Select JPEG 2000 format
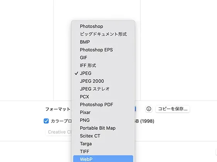Viewport: 217px width, 162px height. pos(103,81)
